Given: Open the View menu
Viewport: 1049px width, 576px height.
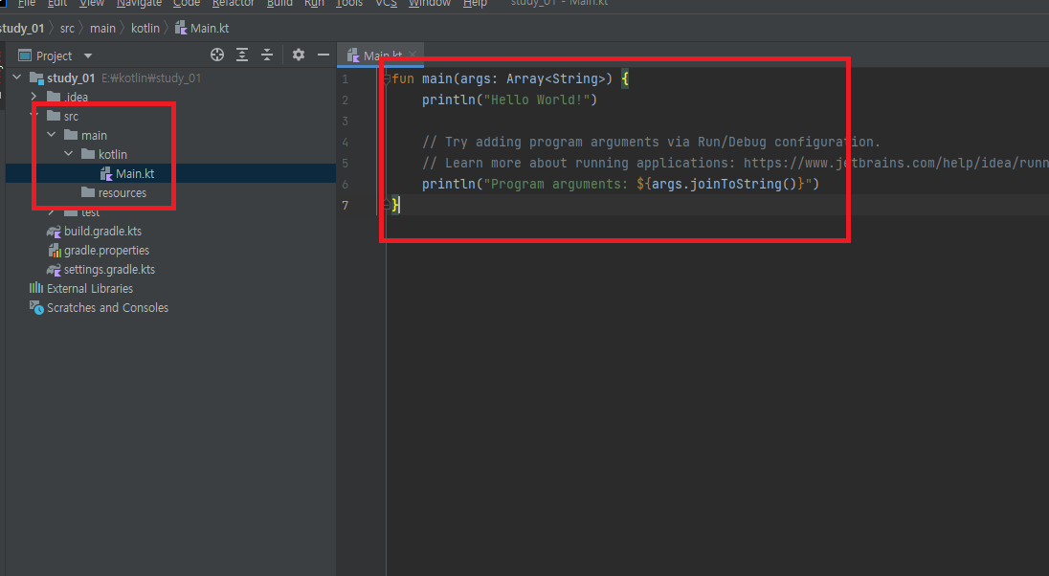Looking at the screenshot, I should tap(92, 3).
